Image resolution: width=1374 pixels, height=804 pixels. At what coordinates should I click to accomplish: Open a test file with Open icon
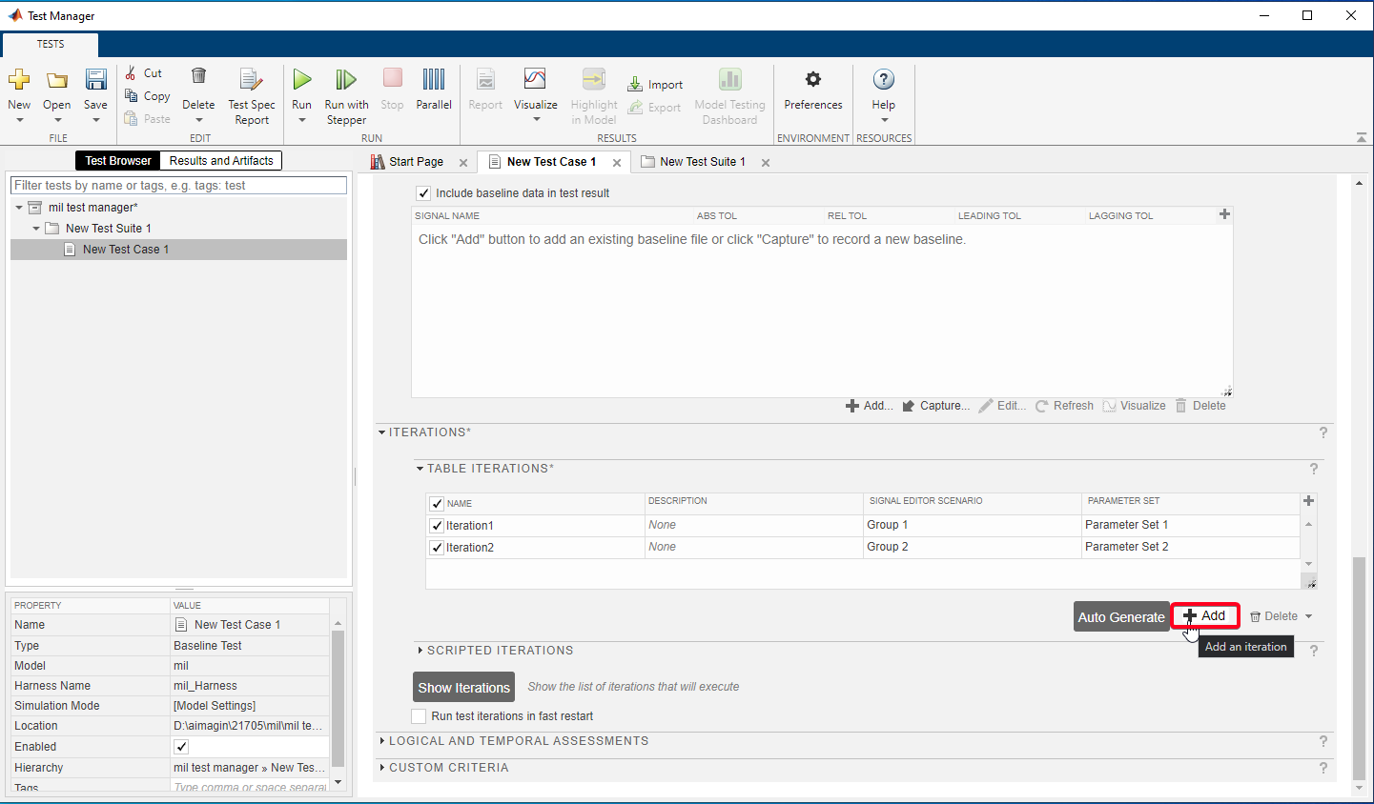click(57, 80)
